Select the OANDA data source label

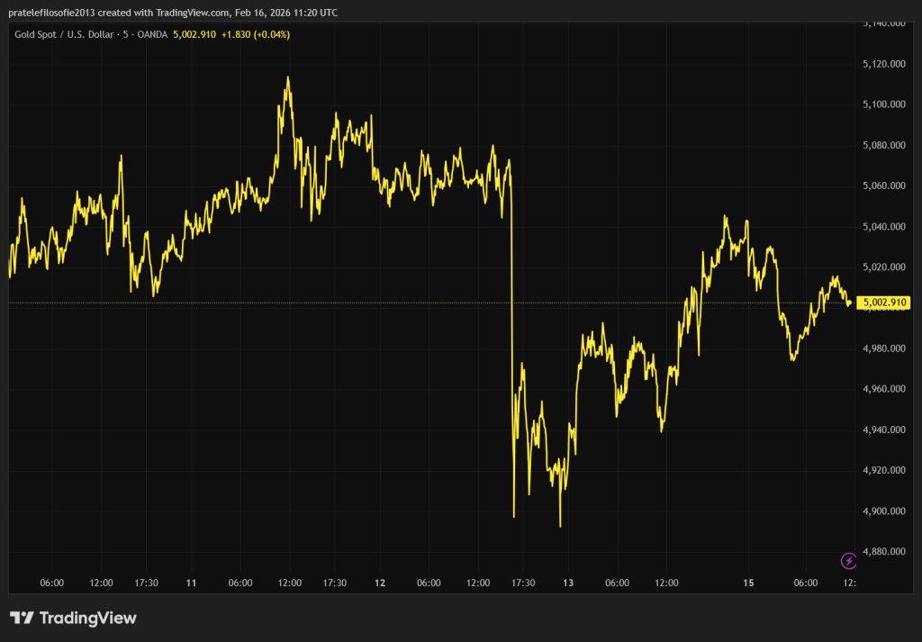click(x=149, y=34)
